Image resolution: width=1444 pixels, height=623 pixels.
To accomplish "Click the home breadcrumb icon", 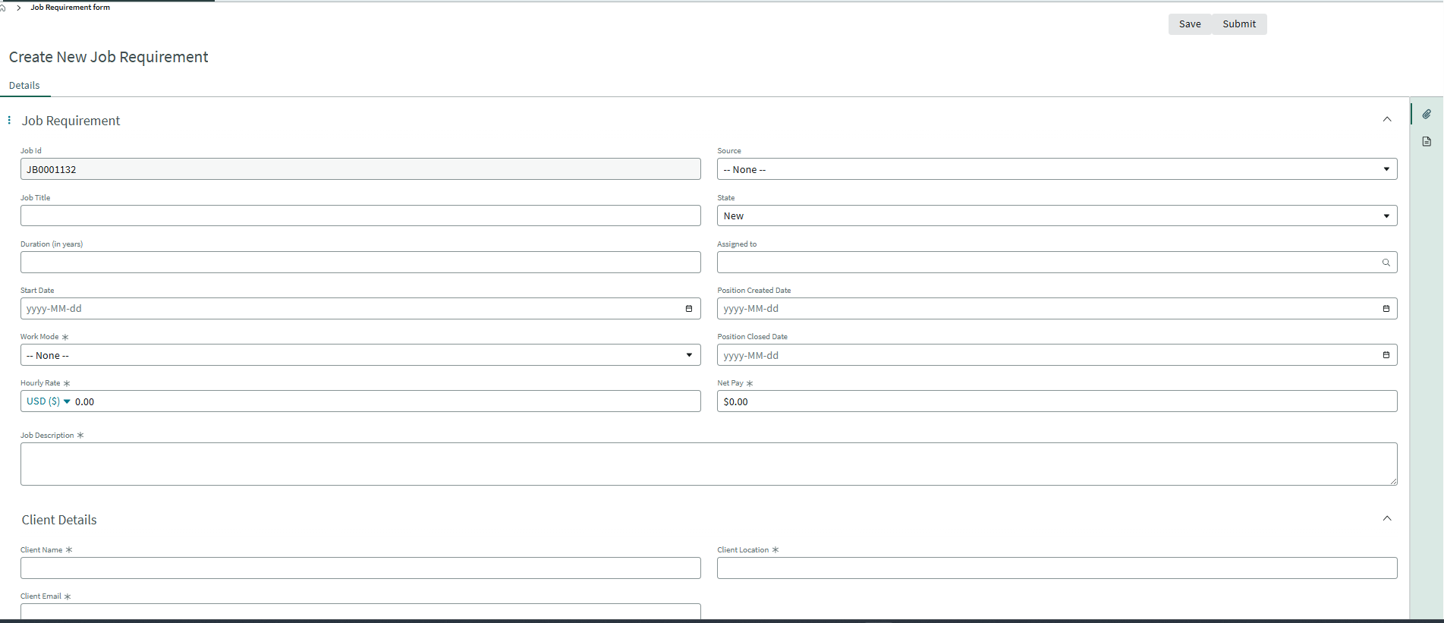I will tap(3, 8).
